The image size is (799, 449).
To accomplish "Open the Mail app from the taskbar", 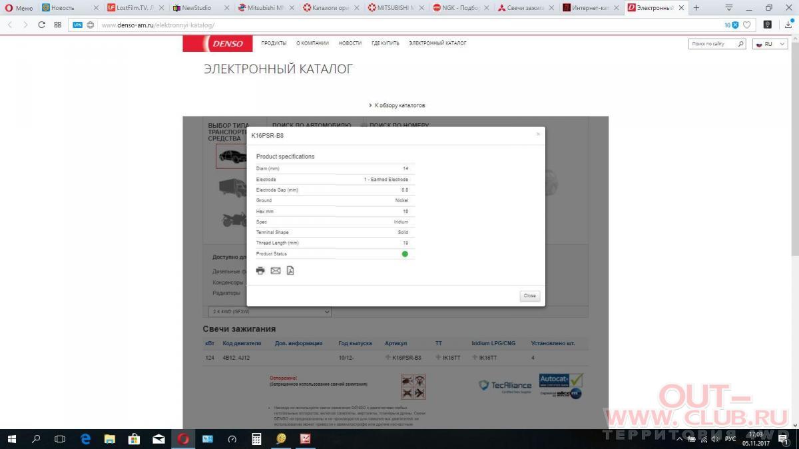I will pyautogui.click(x=158, y=439).
